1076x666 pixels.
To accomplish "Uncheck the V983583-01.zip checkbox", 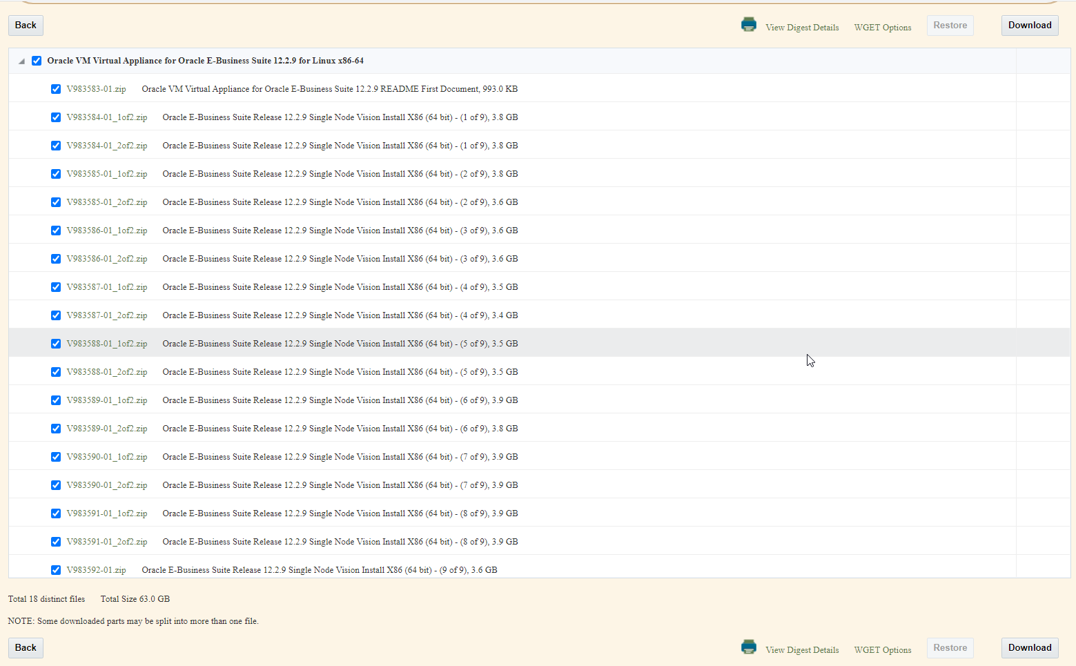I will (x=56, y=89).
